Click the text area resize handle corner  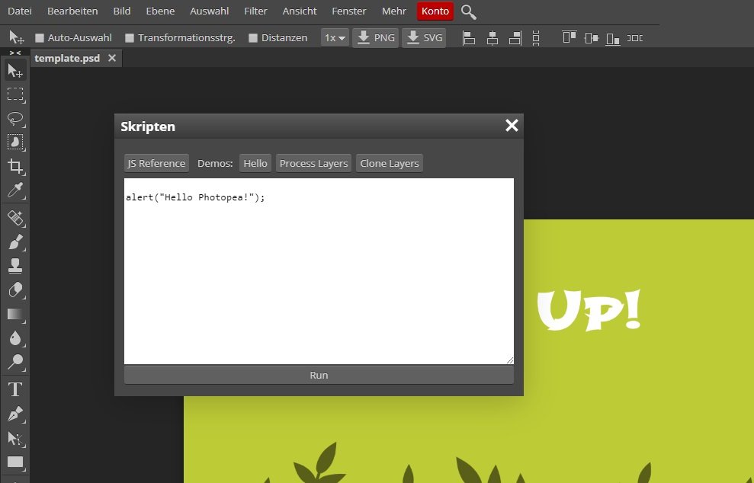coord(510,360)
